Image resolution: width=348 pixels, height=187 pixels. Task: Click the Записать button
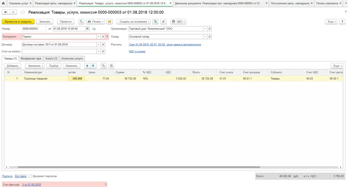(x=45, y=22)
